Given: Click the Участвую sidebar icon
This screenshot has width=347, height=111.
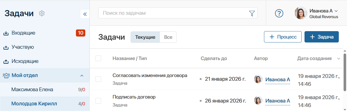Looking at the screenshot, I should coord(6,47).
